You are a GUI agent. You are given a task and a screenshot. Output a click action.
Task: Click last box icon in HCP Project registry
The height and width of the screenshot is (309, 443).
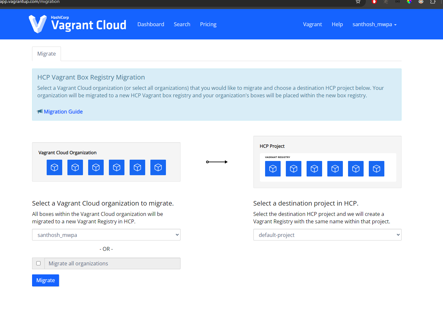coord(376,169)
